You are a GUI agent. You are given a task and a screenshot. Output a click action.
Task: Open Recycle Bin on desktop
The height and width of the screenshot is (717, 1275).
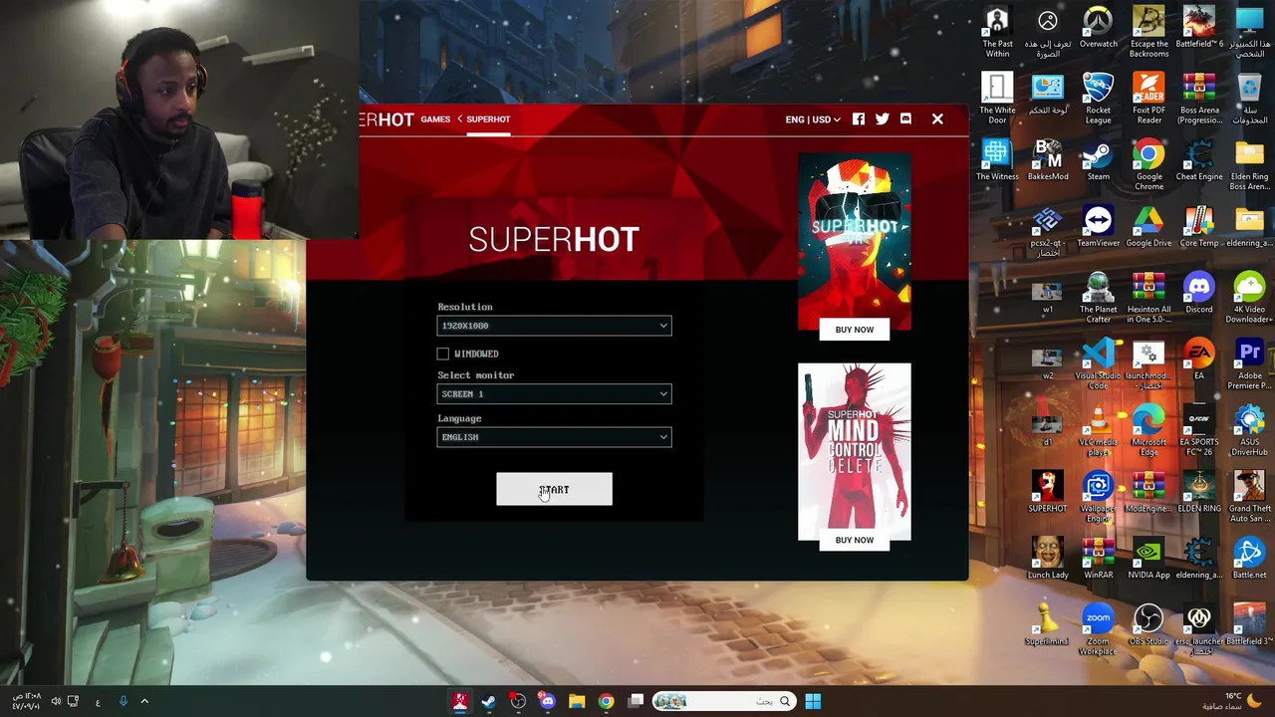pos(1249,99)
